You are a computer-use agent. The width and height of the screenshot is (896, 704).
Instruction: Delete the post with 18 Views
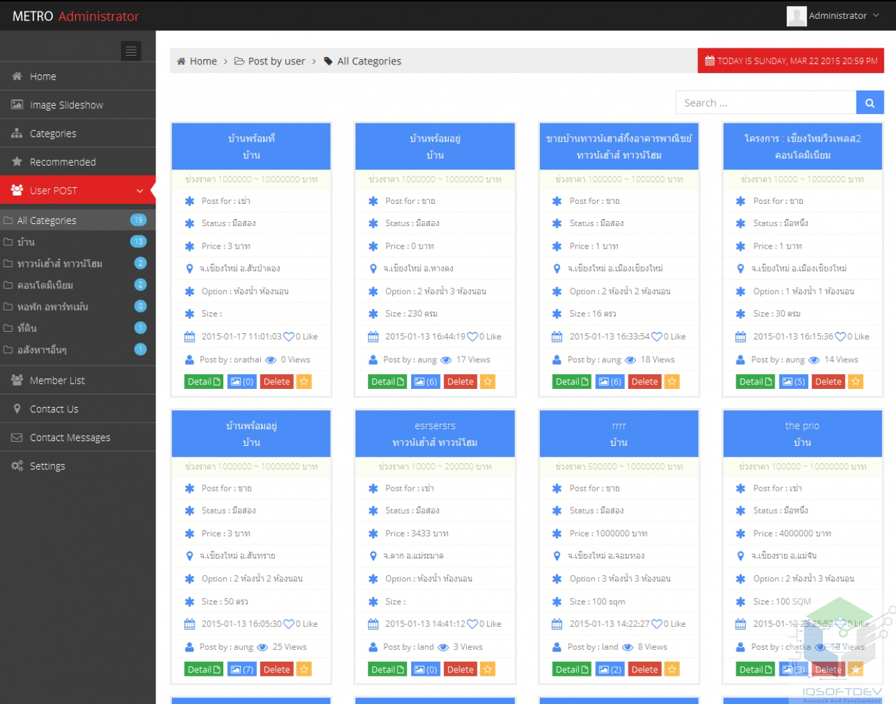click(645, 382)
